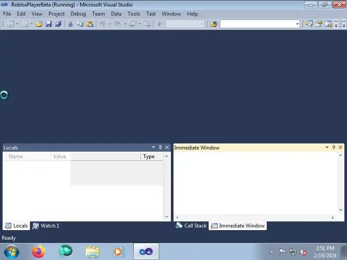Image resolution: width=347 pixels, height=260 pixels.
Task: Click Immediate Window horizontal scroll right arrow
Action: tap(333, 218)
